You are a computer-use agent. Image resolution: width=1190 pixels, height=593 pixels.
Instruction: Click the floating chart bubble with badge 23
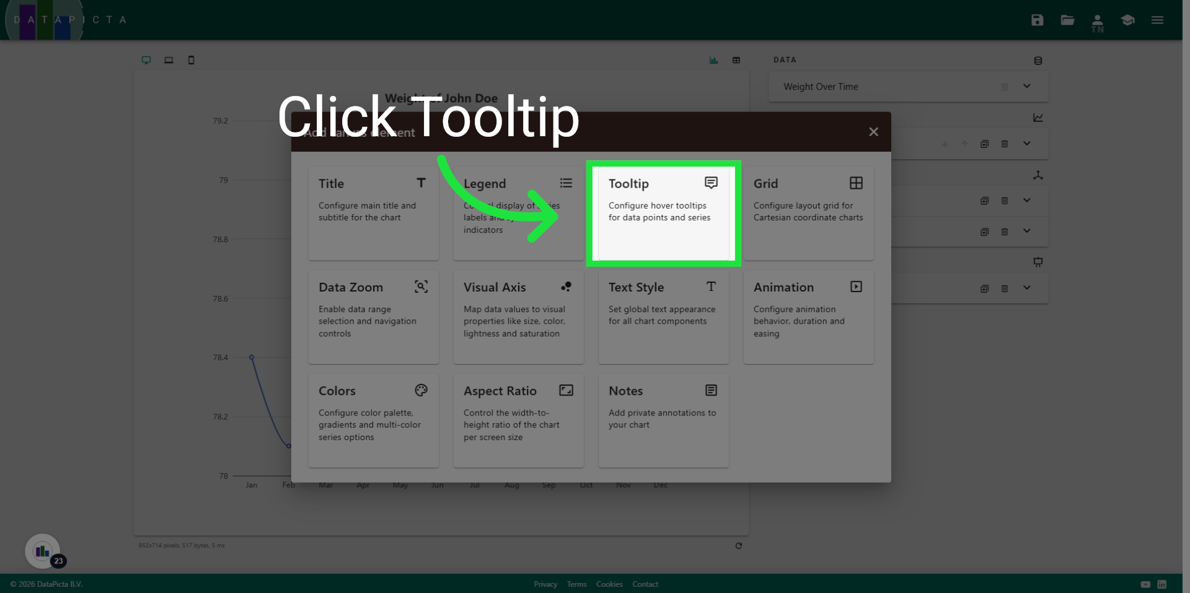tap(42, 551)
